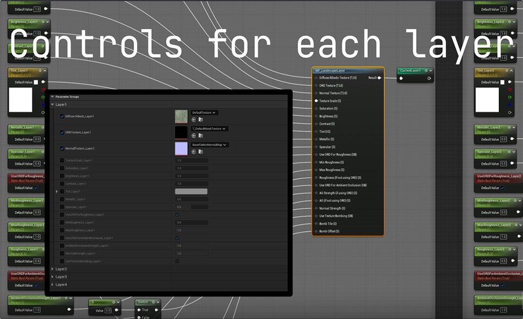Uncheck the Diffuse/Albedo_Layer1 parameter
The width and height of the screenshot is (523, 319).
pos(62,115)
